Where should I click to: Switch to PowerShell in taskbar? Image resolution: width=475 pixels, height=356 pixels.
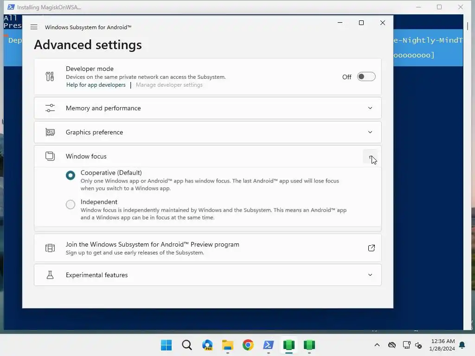pos(269,345)
